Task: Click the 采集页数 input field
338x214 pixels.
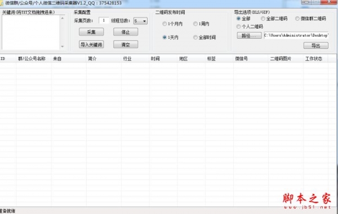Action: (x=104, y=21)
